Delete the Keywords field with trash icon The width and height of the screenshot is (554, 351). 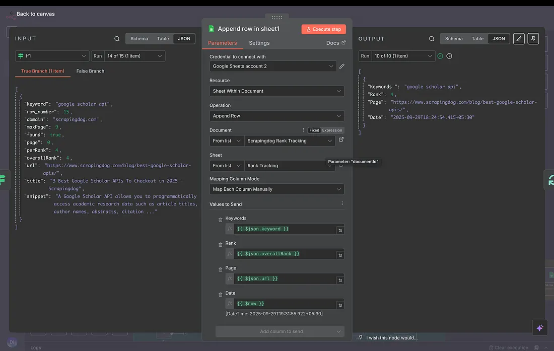click(220, 220)
